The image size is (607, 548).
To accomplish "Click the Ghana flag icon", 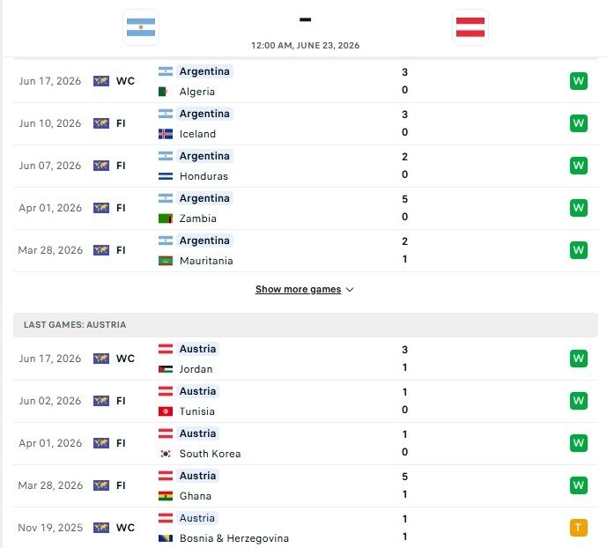I will point(166,496).
